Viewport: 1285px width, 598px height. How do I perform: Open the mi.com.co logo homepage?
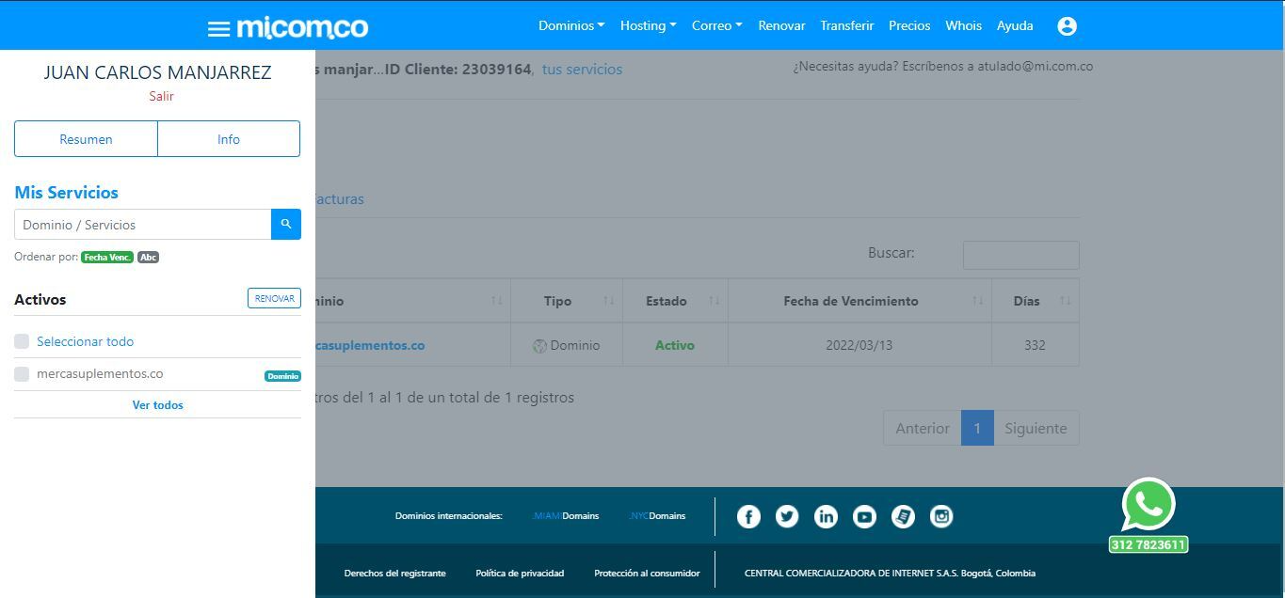[x=302, y=27]
